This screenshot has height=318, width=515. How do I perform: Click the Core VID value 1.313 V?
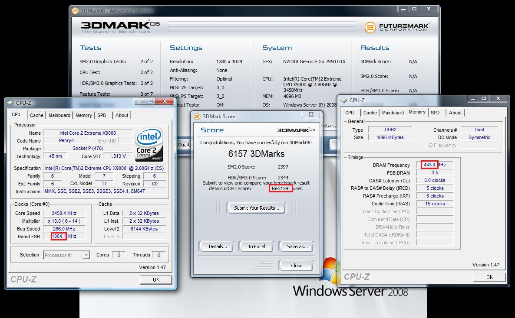pyautogui.click(x=117, y=156)
